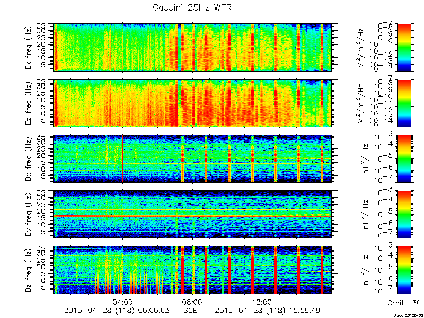Screen dimensions: 424x318
Task: Click the Bz freq spectrogram panel
Action: point(192,270)
